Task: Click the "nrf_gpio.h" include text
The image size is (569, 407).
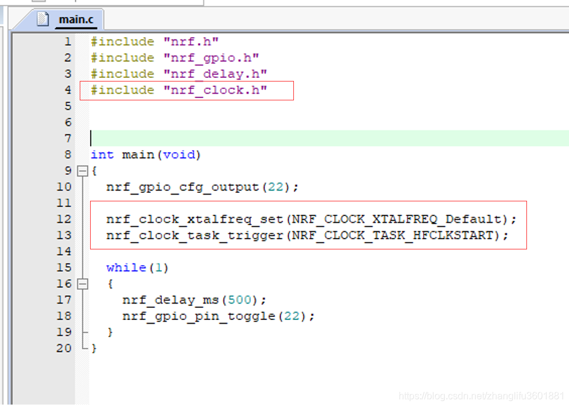Action: pos(211,58)
